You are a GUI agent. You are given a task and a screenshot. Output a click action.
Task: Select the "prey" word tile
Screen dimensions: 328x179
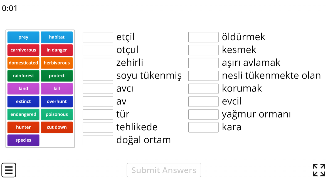click(23, 37)
